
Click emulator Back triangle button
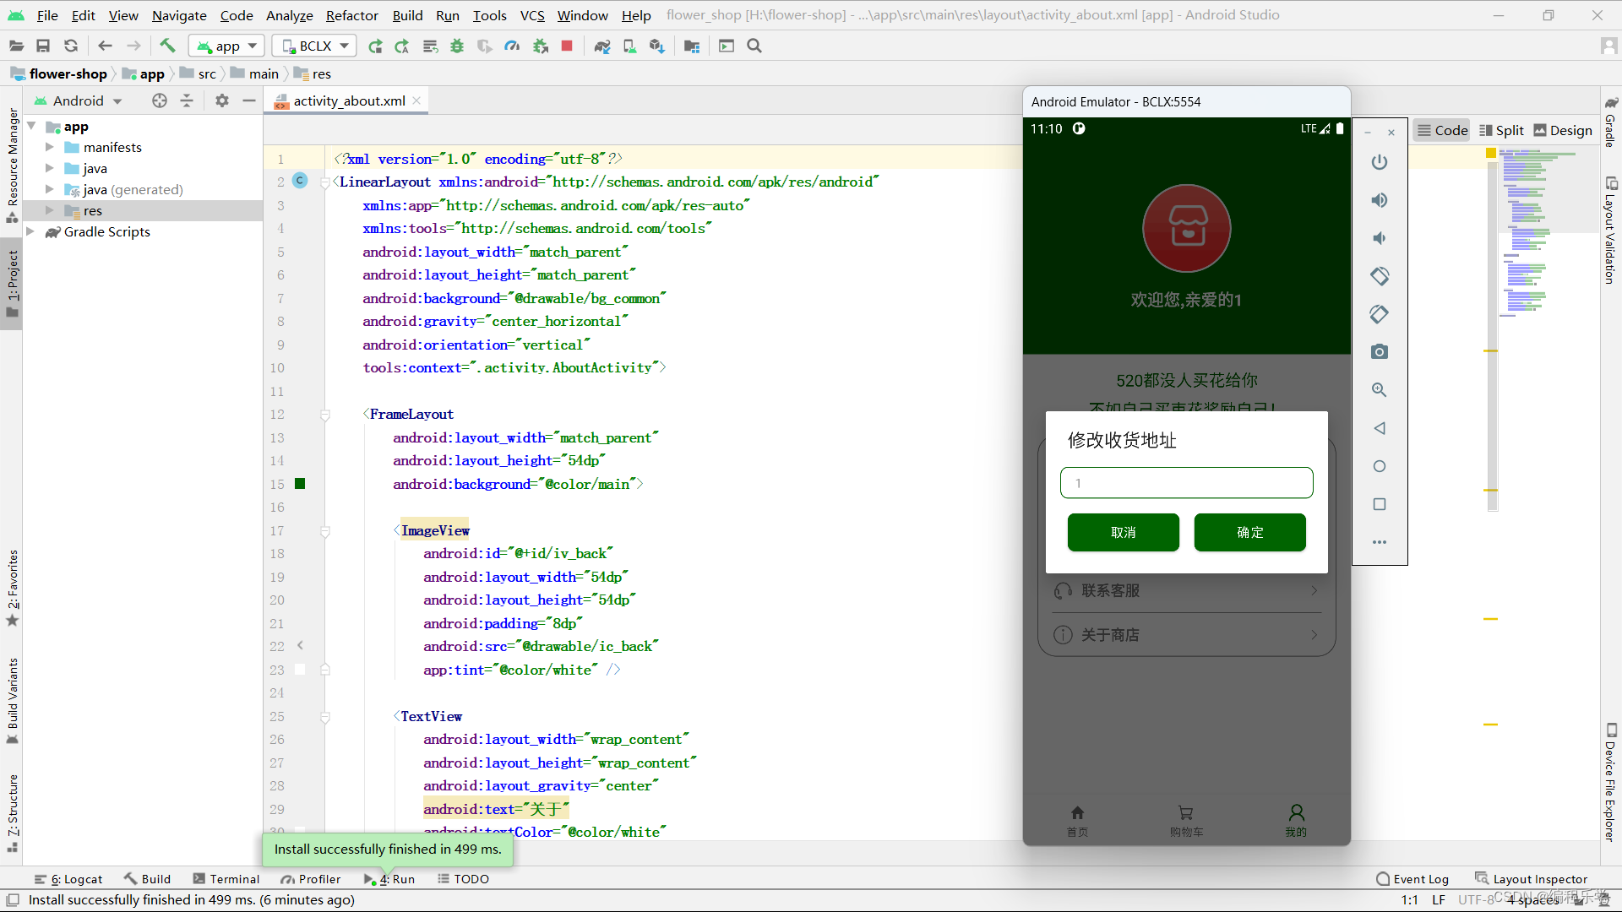[1380, 428]
